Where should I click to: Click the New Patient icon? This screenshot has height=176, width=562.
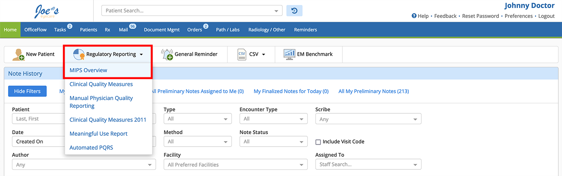(x=18, y=55)
